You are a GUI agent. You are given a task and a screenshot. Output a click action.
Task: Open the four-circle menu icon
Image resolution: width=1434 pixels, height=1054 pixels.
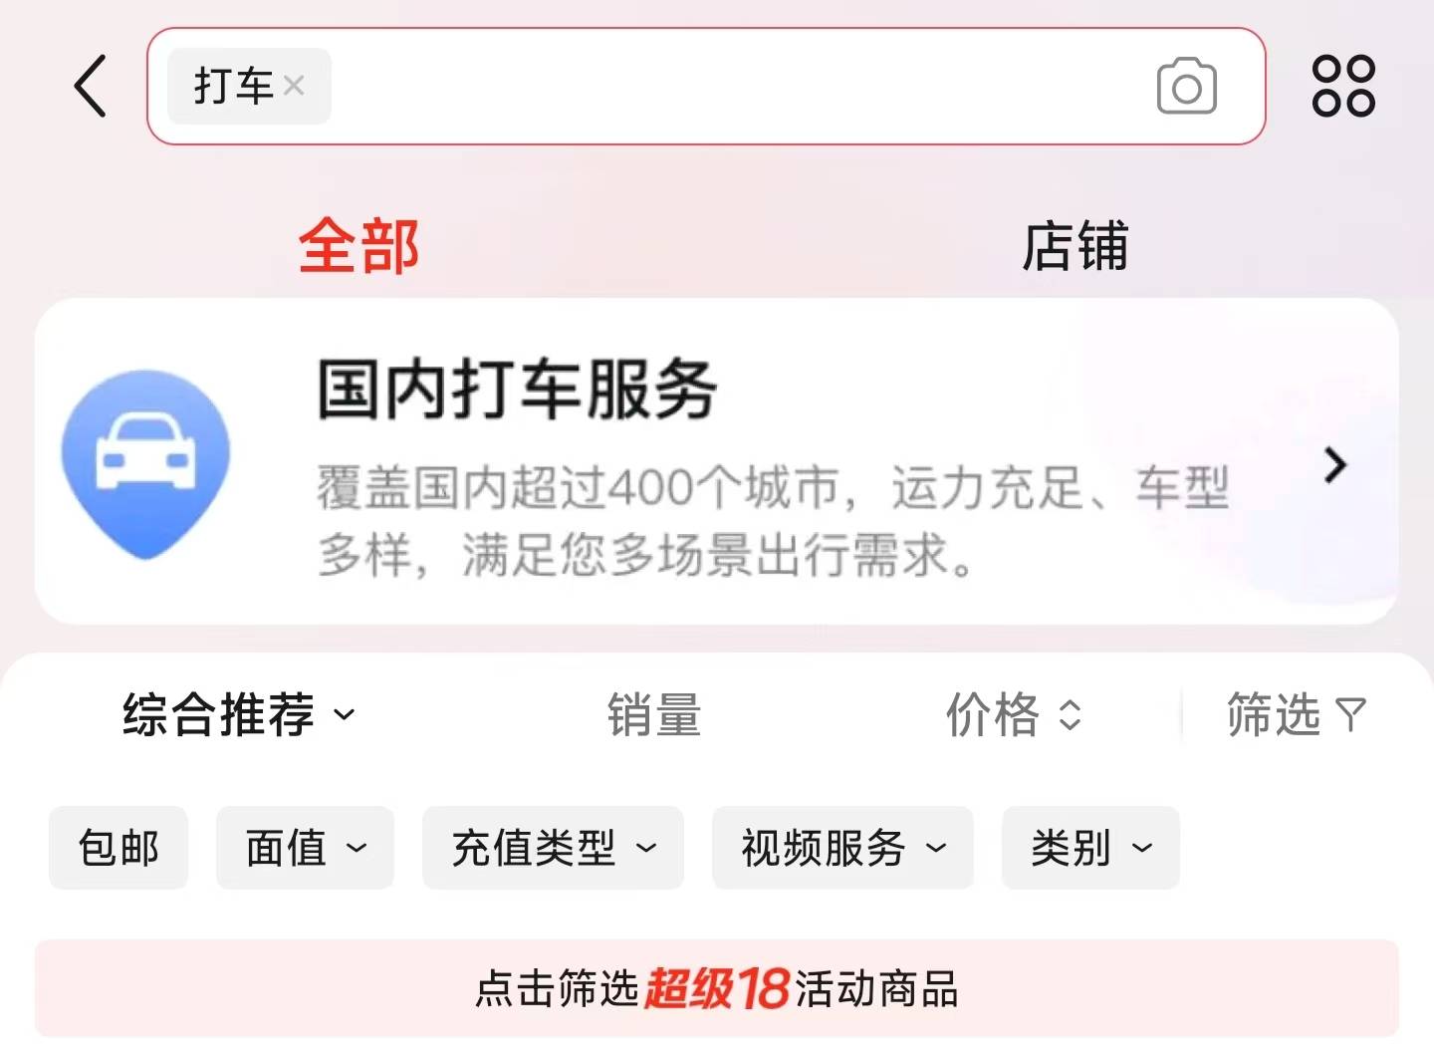pyautogui.click(x=1343, y=86)
